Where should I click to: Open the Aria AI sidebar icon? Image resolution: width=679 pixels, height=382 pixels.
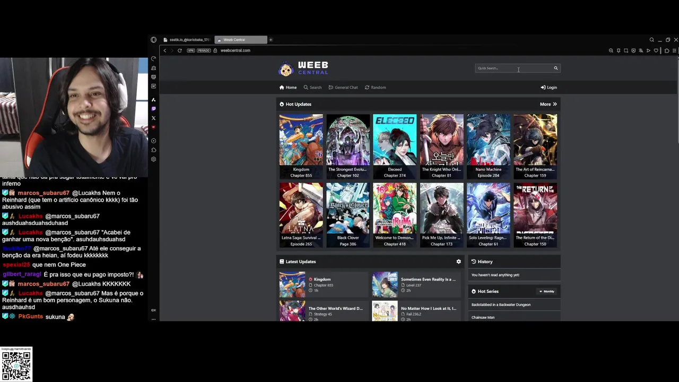154,100
